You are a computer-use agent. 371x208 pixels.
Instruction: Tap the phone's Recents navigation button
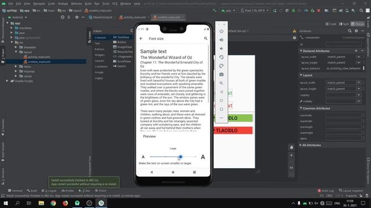pyautogui.click(x=194, y=172)
